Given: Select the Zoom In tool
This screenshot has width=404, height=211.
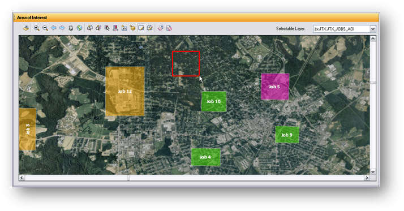Looking at the screenshot, I should [37, 28].
